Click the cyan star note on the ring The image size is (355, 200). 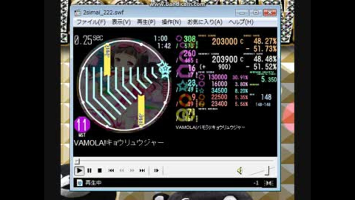[165, 69]
